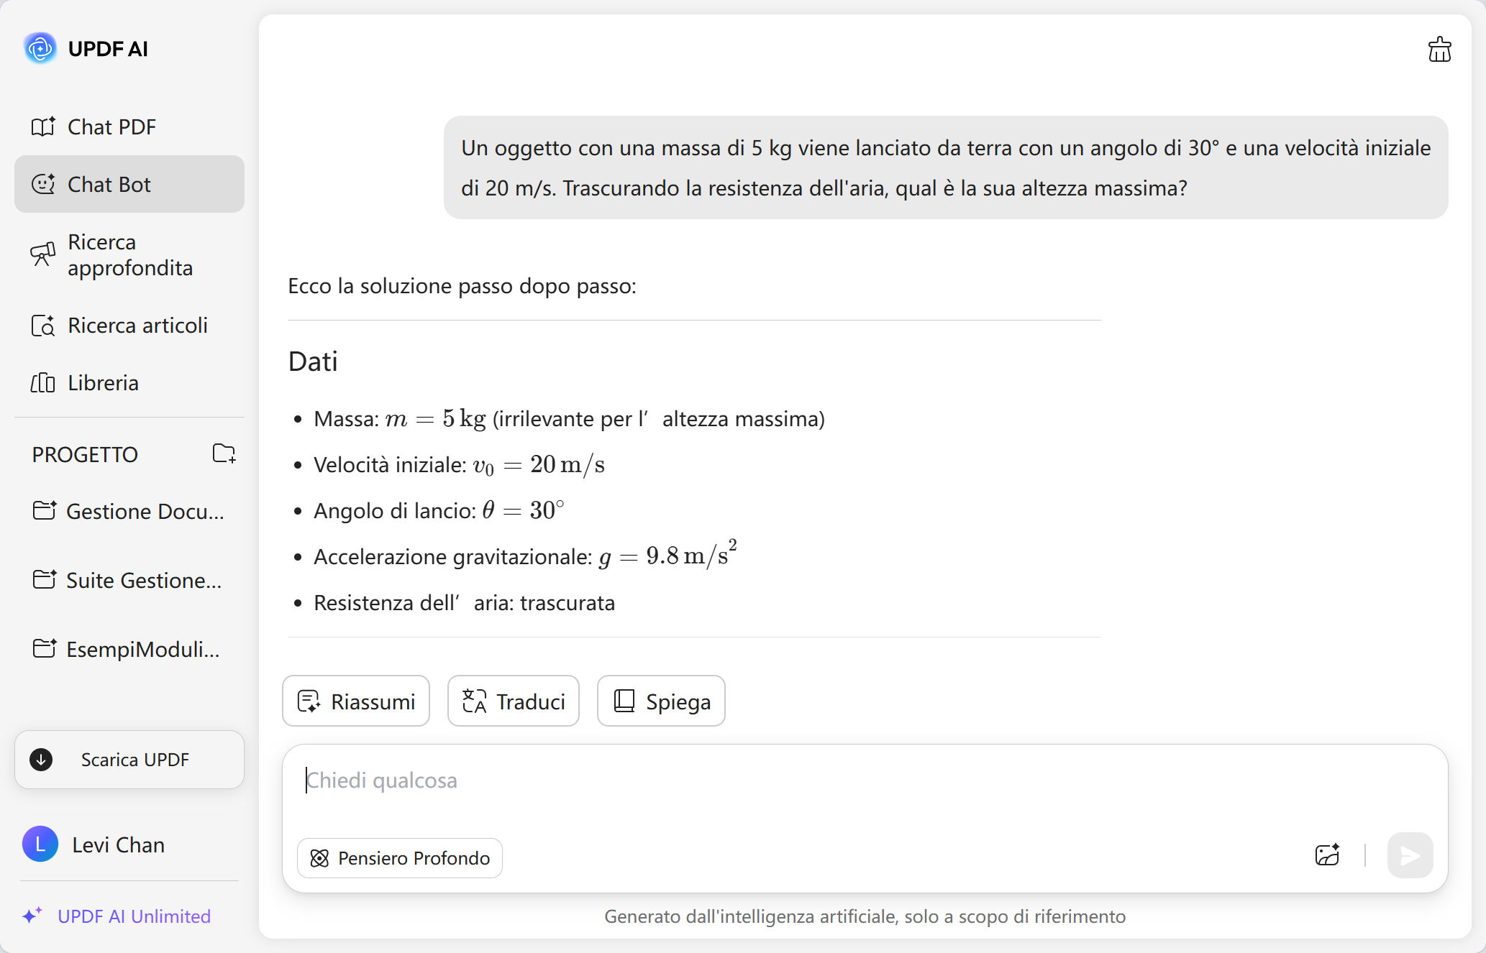Click the Ricerca articoli document-search icon
The width and height of the screenshot is (1486, 953).
click(x=43, y=326)
